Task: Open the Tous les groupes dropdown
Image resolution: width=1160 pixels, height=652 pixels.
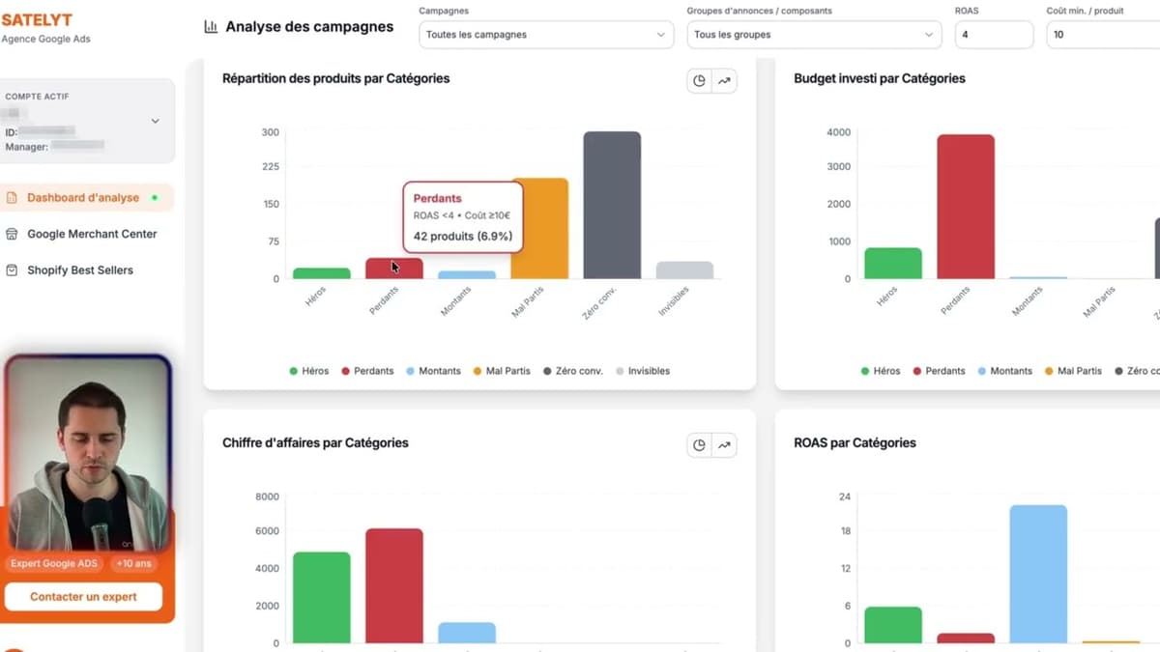Action: point(813,35)
